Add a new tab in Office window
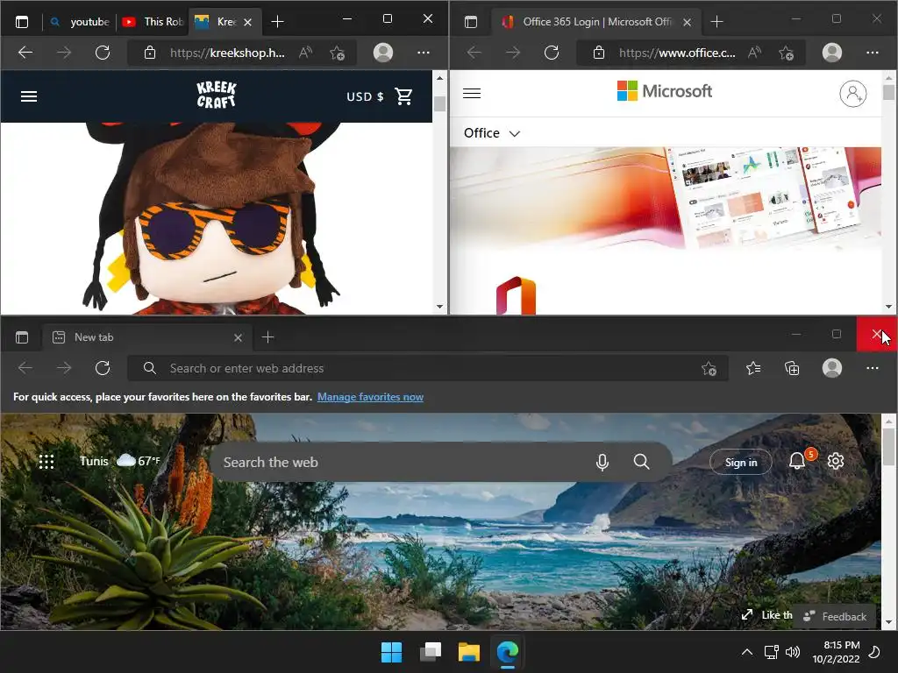Screen dimensions: 898x673 coord(717,22)
